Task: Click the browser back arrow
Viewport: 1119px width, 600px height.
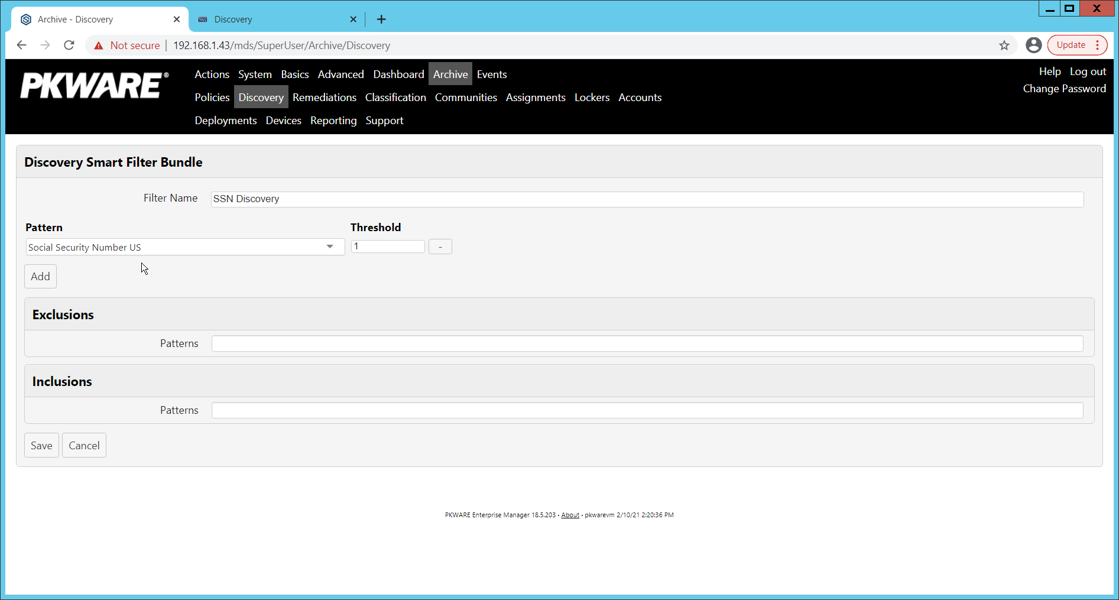Action: (22, 46)
